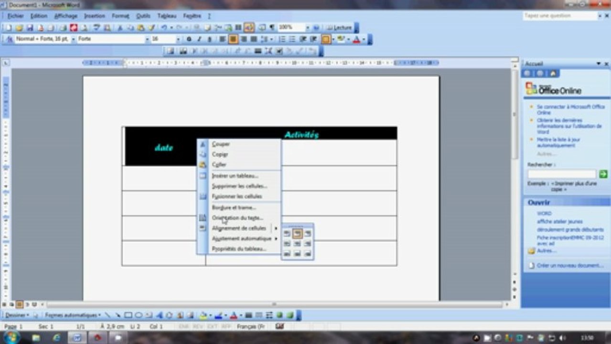Click the fill color bucket icon
The image size is (611, 344).
click(x=203, y=315)
